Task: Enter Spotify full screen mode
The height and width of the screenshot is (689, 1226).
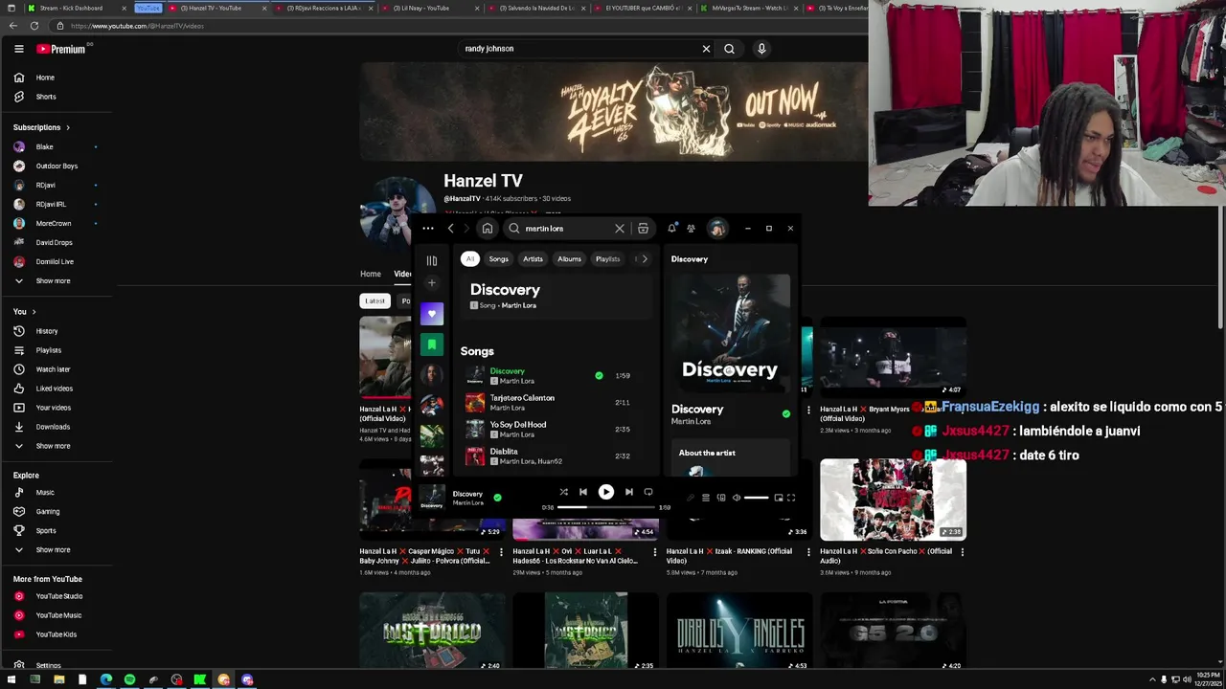Action: click(791, 498)
